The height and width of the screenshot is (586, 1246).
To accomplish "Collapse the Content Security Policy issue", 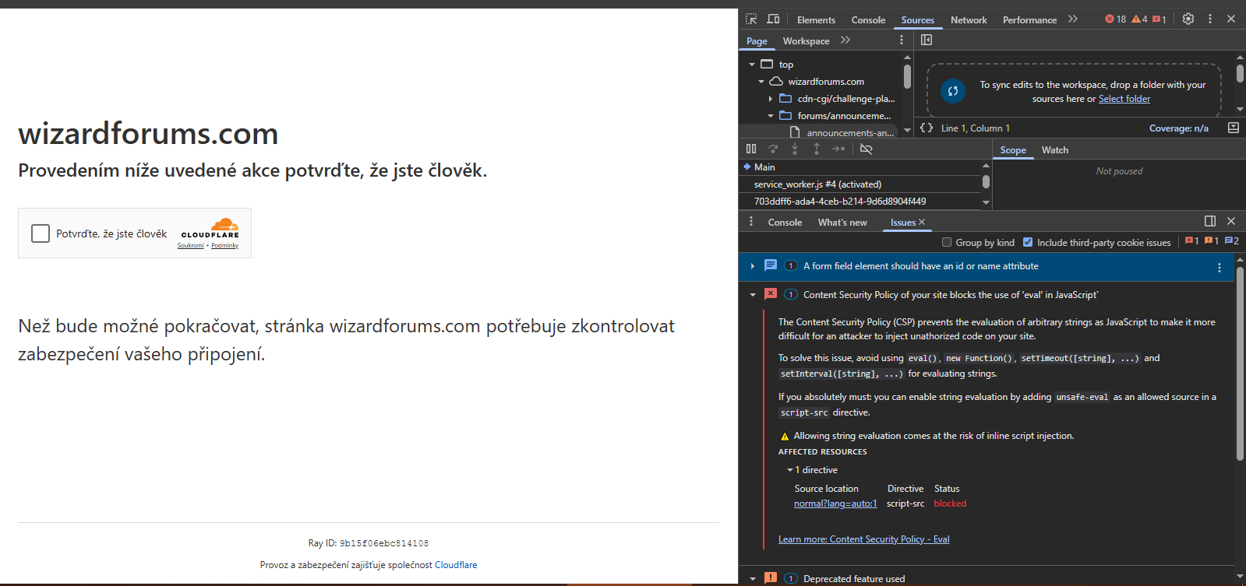I will 753,295.
